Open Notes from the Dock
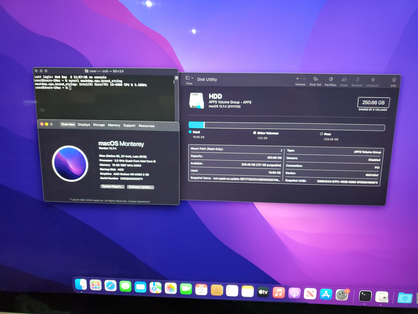This screenshot has height=314, width=418. point(248,291)
